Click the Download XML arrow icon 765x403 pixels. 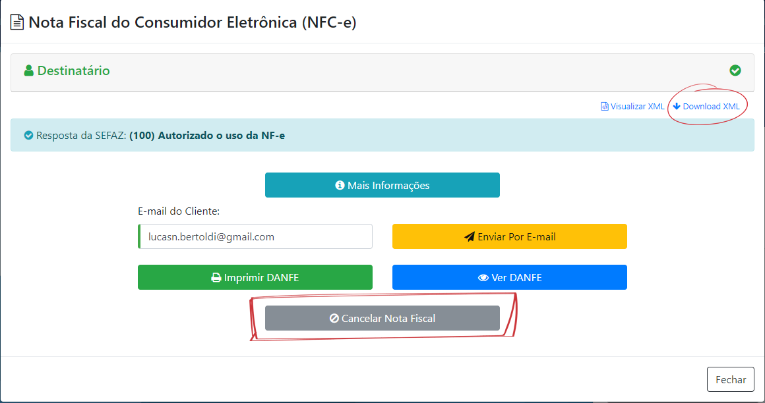tap(677, 106)
